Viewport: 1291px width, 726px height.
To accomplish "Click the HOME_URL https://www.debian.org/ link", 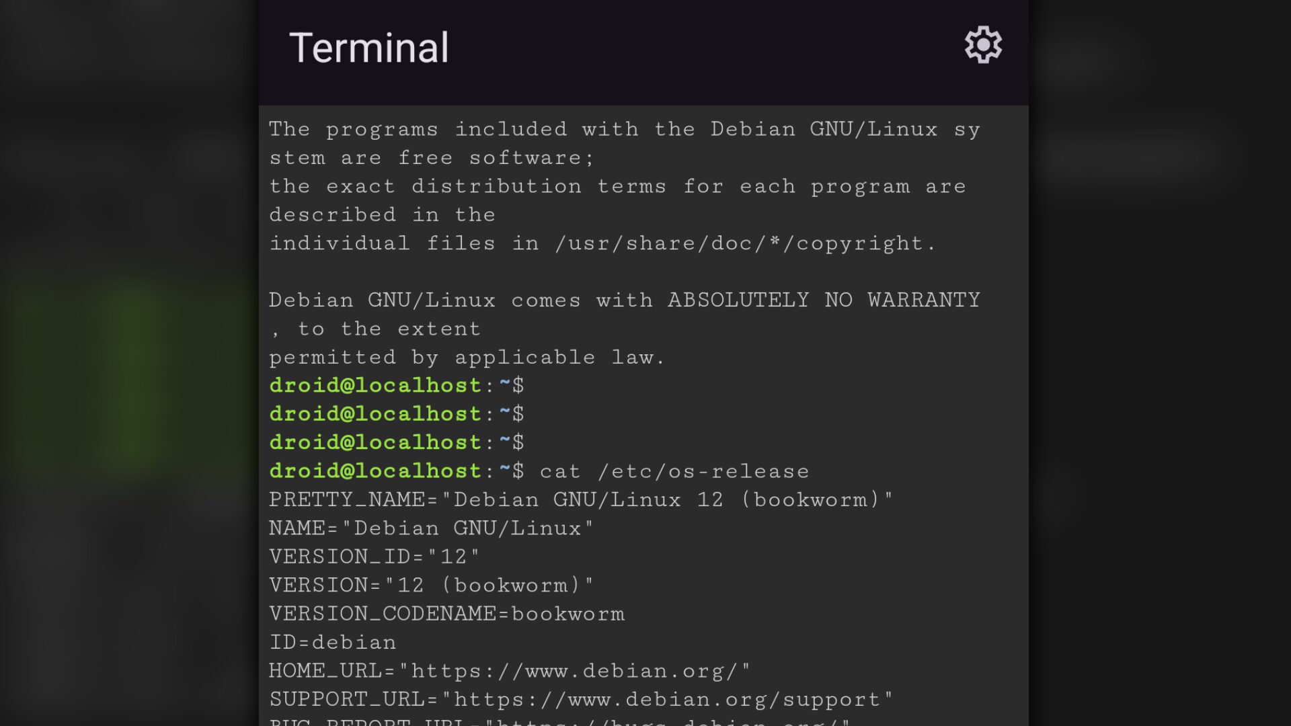I will click(580, 671).
